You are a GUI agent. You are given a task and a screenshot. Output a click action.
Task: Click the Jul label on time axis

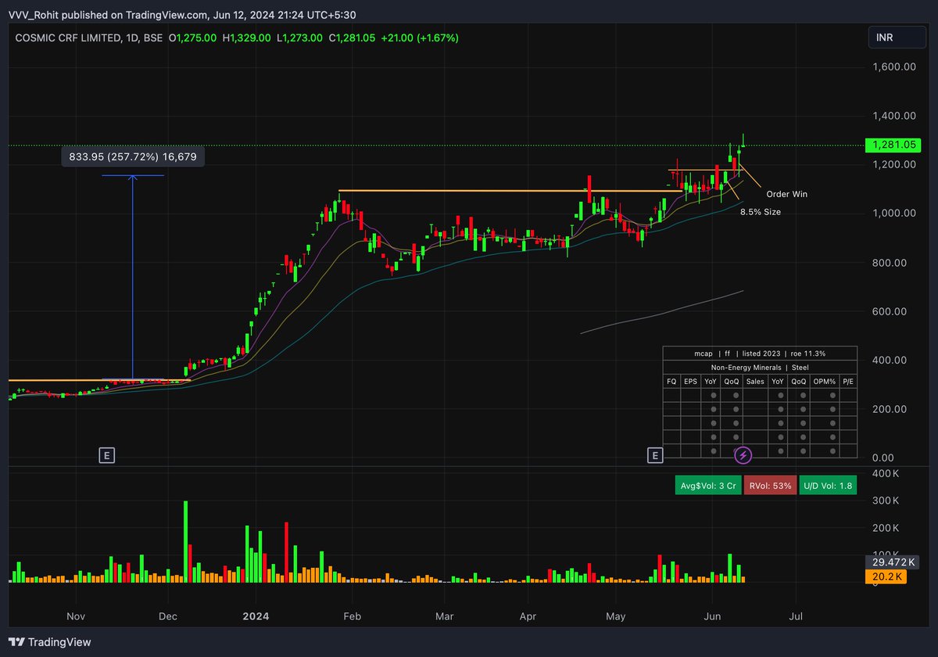point(797,616)
